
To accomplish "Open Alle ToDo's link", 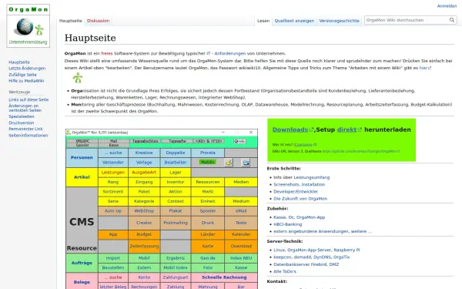I will (285, 271).
